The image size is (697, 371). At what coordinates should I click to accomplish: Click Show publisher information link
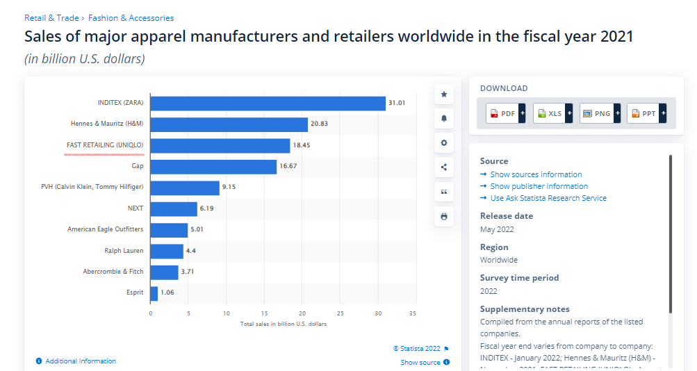click(539, 186)
